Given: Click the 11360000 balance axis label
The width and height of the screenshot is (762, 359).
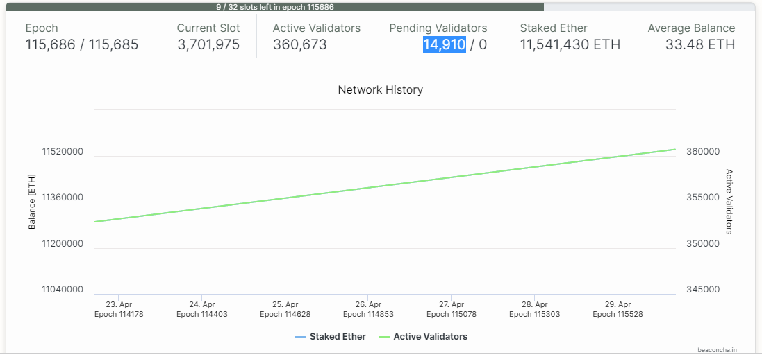Looking at the screenshot, I should pos(63,198).
